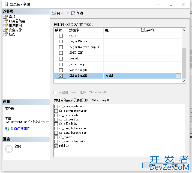Enable db_backupoperator role
192x173 pixels.
click(56, 111)
